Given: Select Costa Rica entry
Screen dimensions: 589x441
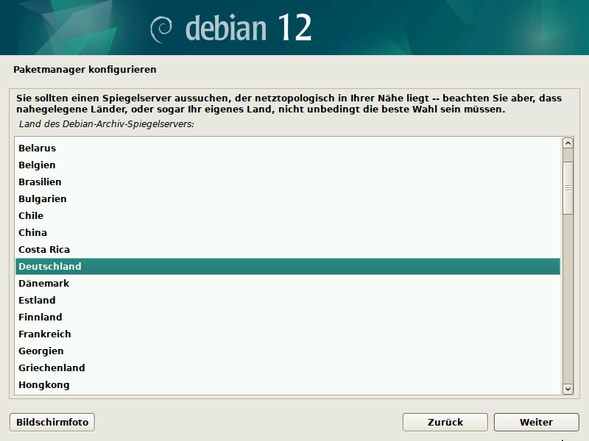Looking at the screenshot, I should click(x=44, y=249).
